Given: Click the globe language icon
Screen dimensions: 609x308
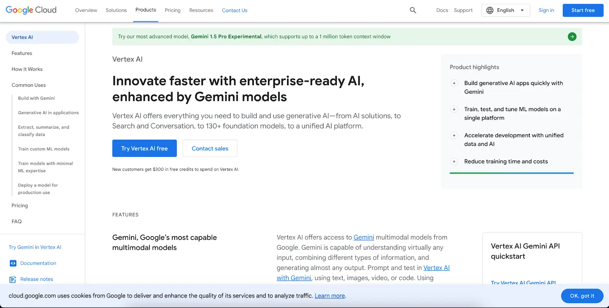Looking at the screenshot, I should coord(490,10).
